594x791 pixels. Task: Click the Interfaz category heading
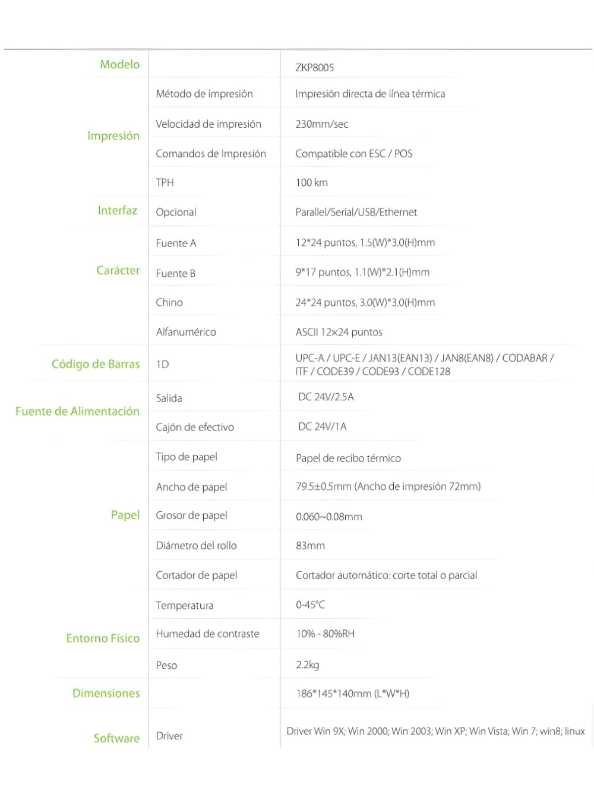tap(117, 211)
